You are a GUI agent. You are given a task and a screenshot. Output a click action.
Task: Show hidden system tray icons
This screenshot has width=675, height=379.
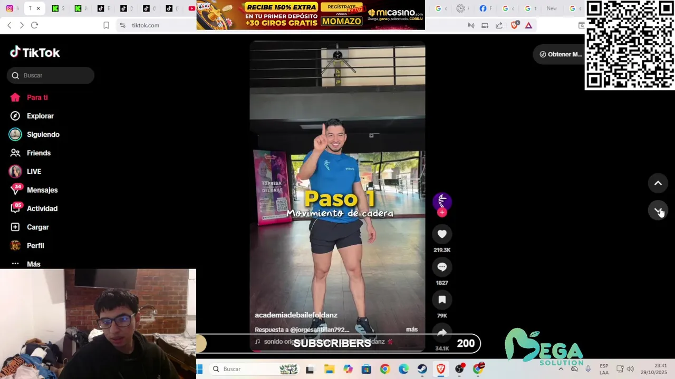561,369
